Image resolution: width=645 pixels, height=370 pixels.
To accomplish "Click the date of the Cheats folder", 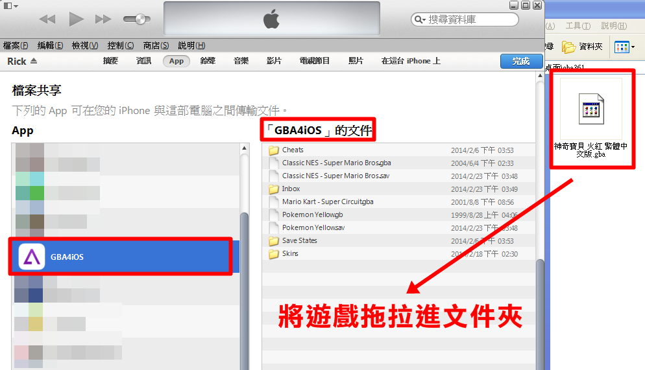I will (x=482, y=150).
